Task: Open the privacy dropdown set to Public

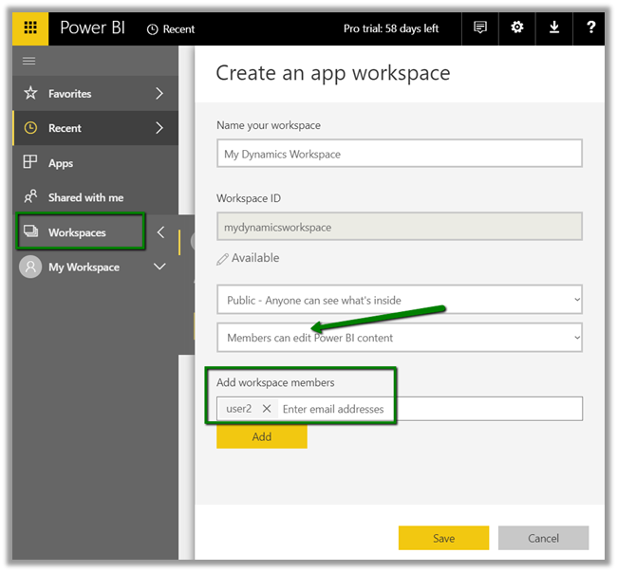Action: tap(399, 300)
